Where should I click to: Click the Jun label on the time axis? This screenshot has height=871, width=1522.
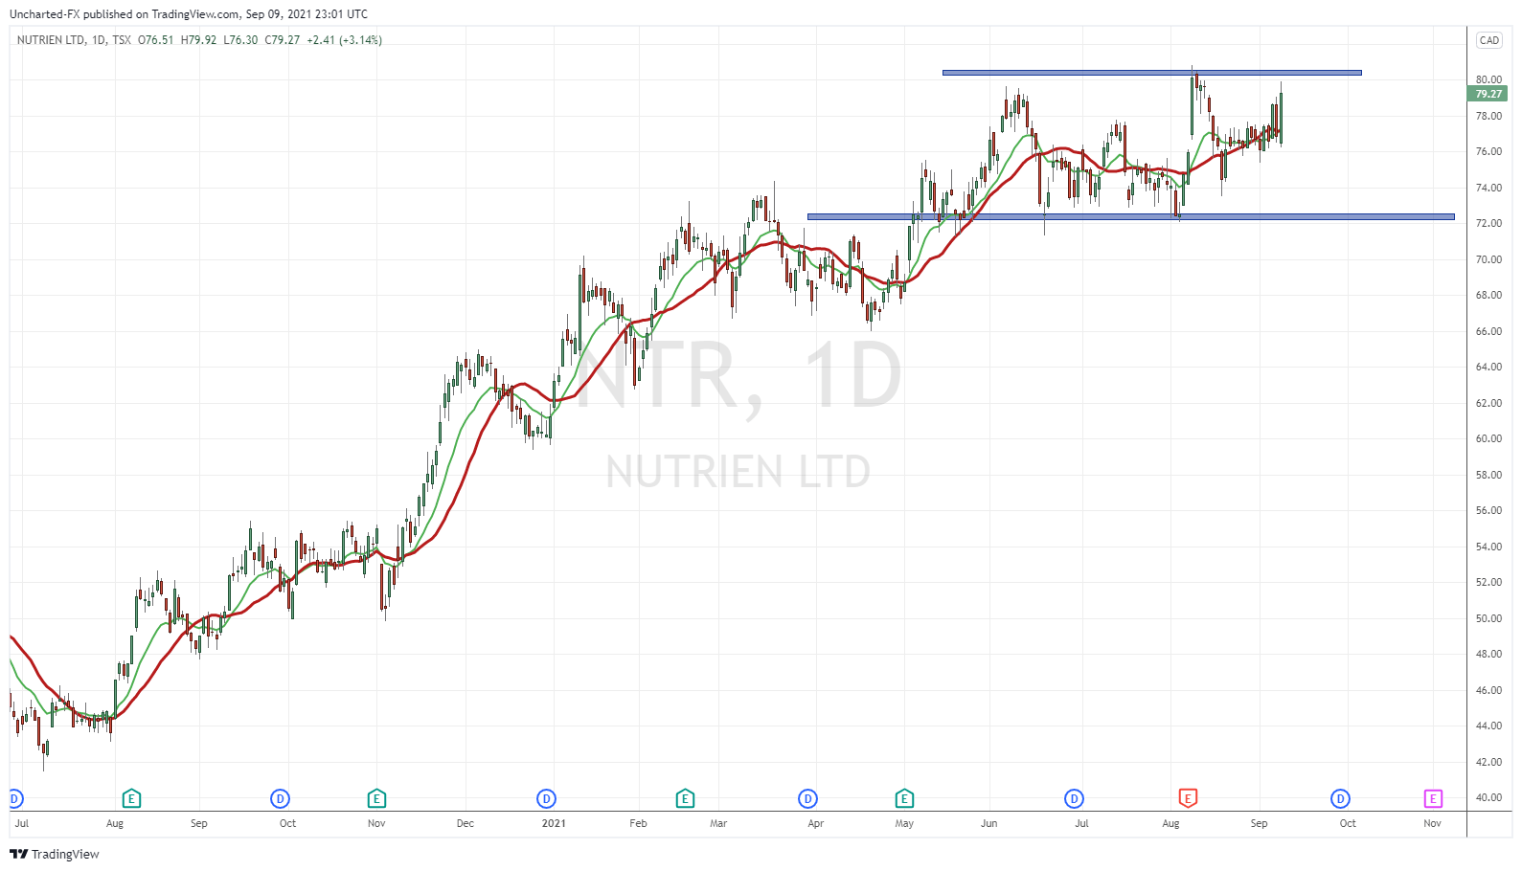[989, 823]
